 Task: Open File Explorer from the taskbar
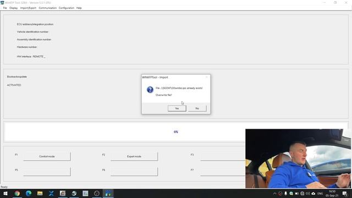click(x=40, y=193)
